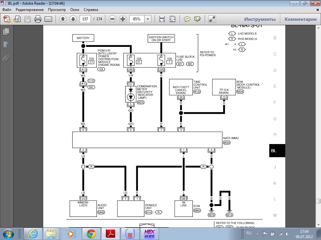Open the Просмотр menu
The width and height of the screenshot is (321, 240).
tap(57, 10)
